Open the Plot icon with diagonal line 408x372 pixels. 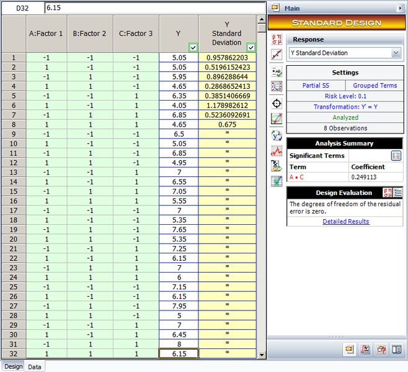click(x=277, y=54)
